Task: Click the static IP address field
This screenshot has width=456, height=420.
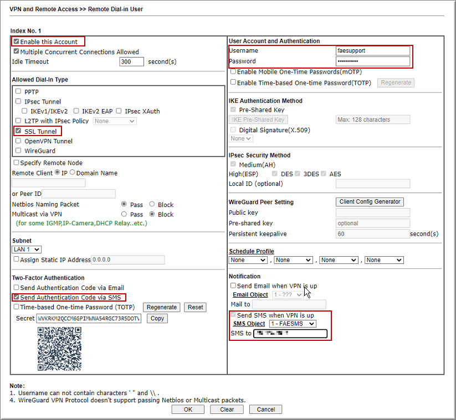Action: (x=128, y=260)
